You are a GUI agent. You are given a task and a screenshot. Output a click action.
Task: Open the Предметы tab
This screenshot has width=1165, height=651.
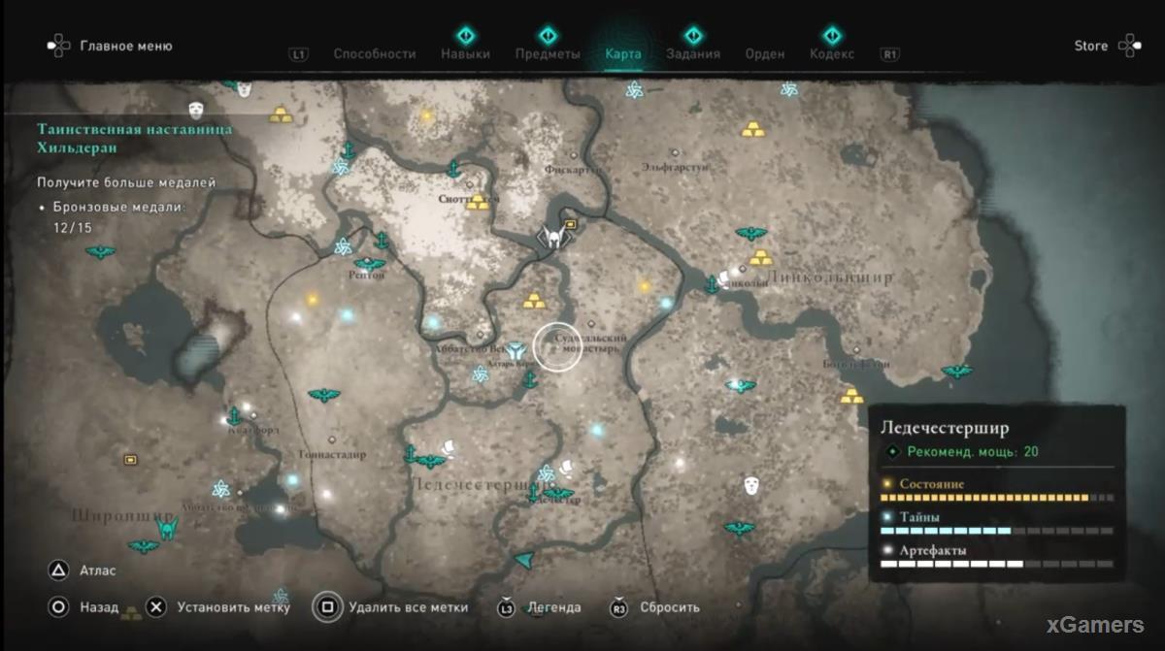tap(548, 54)
